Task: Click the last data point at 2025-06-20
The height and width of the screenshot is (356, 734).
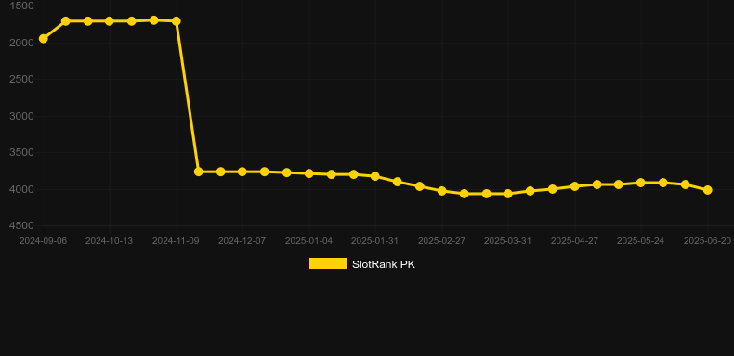Action: pyautogui.click(x=708, y=190)
